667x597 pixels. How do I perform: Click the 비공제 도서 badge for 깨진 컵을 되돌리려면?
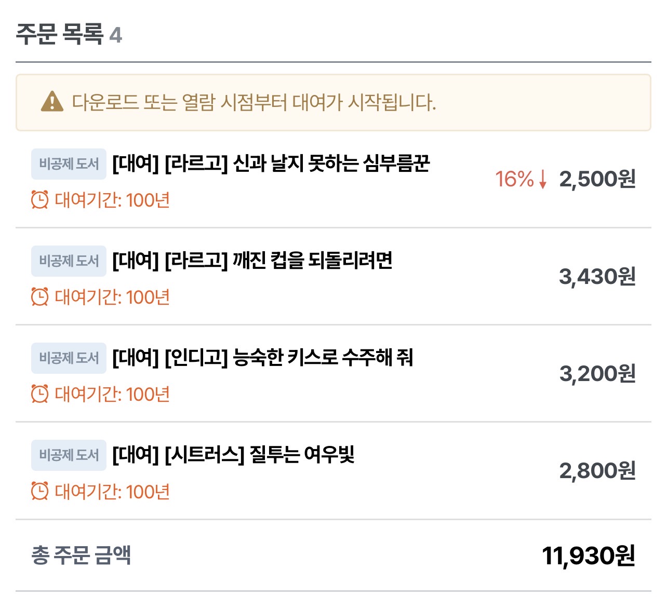[x=69, y=261]
